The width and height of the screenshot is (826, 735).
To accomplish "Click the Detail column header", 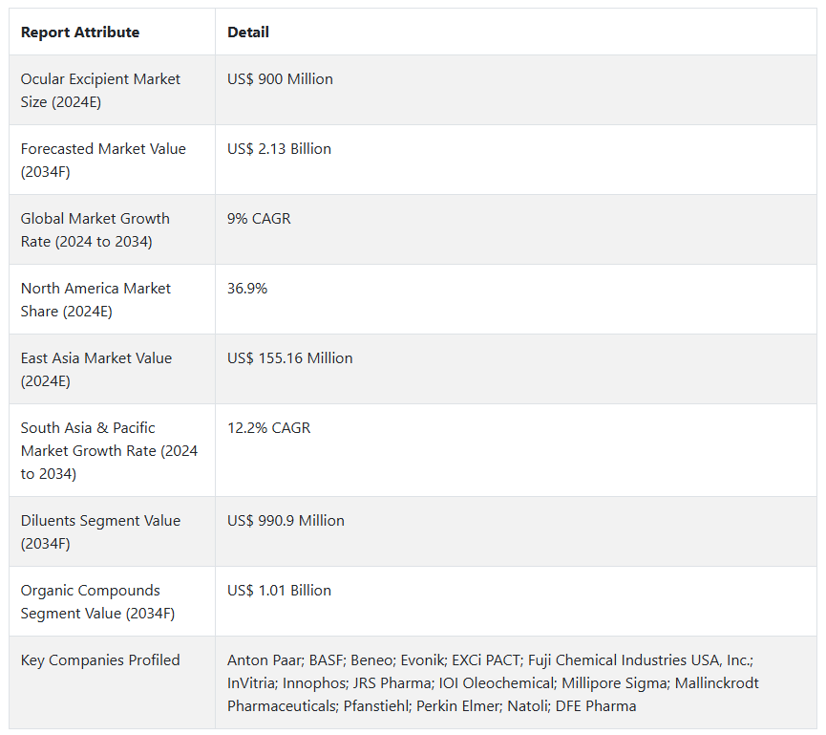I will tap(248, 32).
